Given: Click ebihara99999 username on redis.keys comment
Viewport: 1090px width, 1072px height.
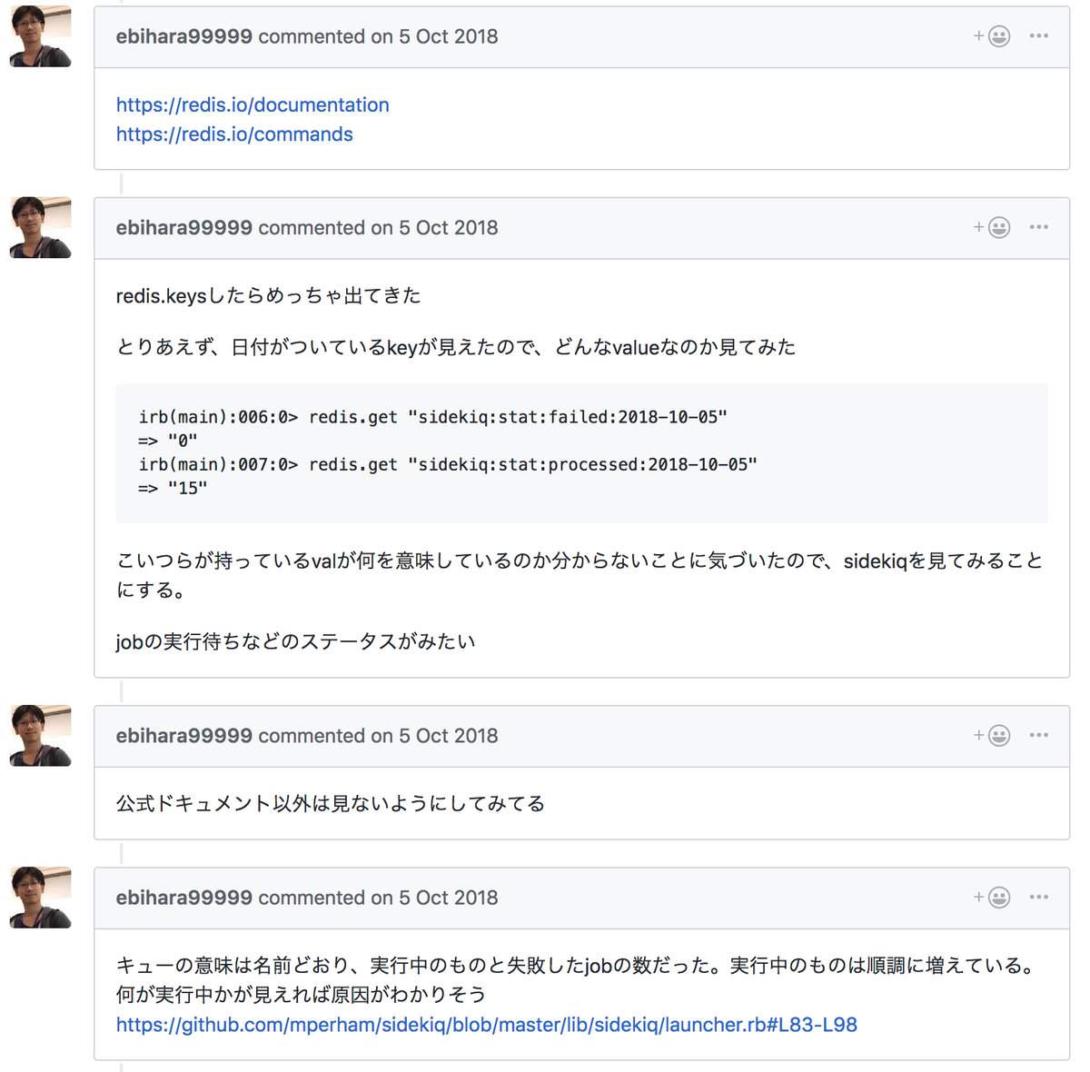Looking at the screenshot, I should pos(183,227).
